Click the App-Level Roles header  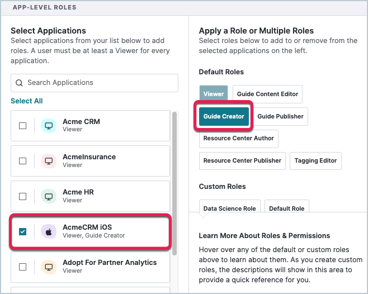45,7
